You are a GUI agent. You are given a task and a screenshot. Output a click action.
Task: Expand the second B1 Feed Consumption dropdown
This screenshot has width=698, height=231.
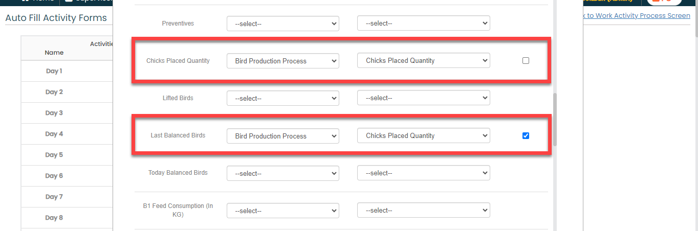tap(423, 211)
